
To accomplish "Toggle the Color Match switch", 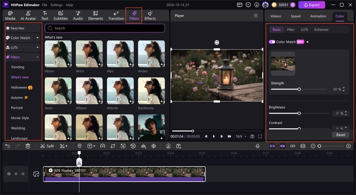I will pyautogui.click(x=272, y=42).
